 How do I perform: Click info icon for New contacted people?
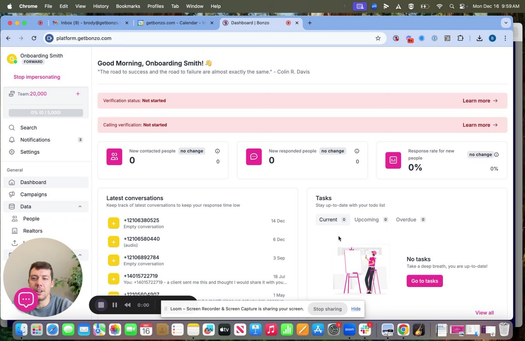point(217,151)
